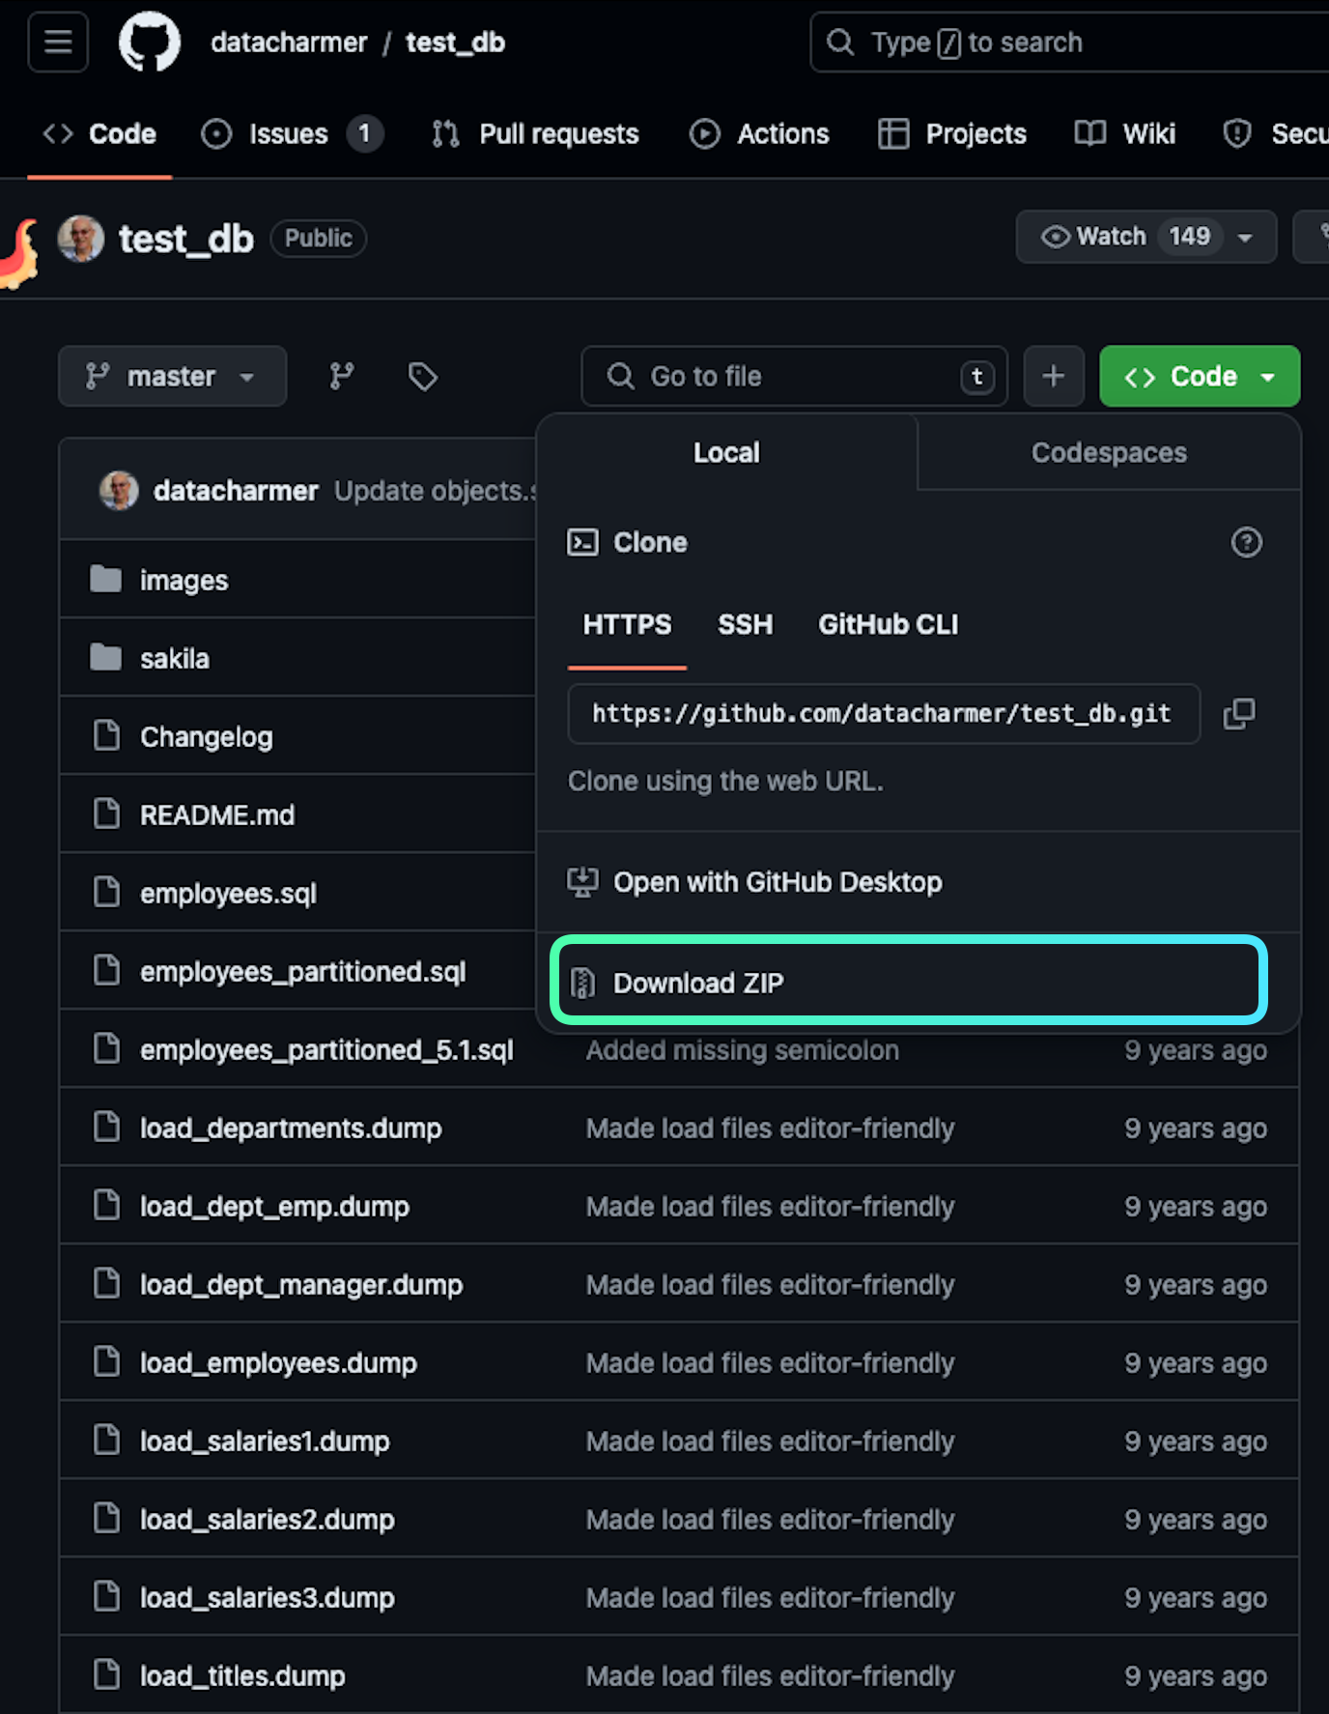Add file with the plus button
1329x1714 pixels.
point(1054,376)
